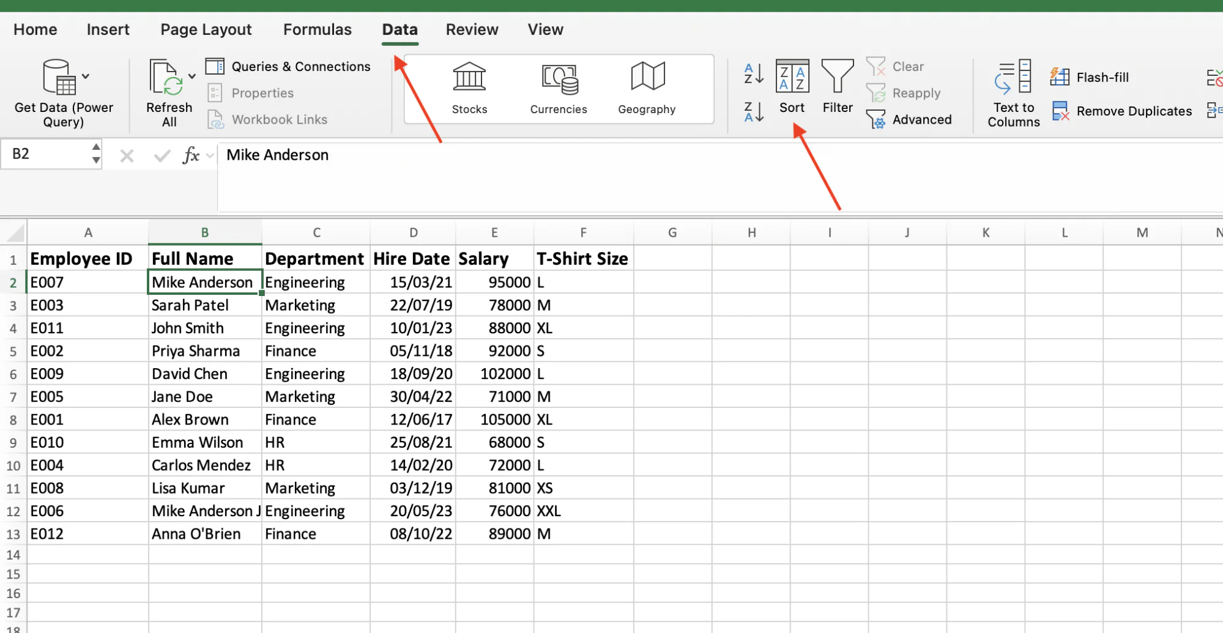Open the View tab
Viewport: 1223px width, 633px height.
pyautogui.click(x=546, y=29)
